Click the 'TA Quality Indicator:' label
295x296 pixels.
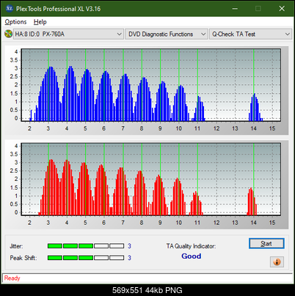coord(191,246)
